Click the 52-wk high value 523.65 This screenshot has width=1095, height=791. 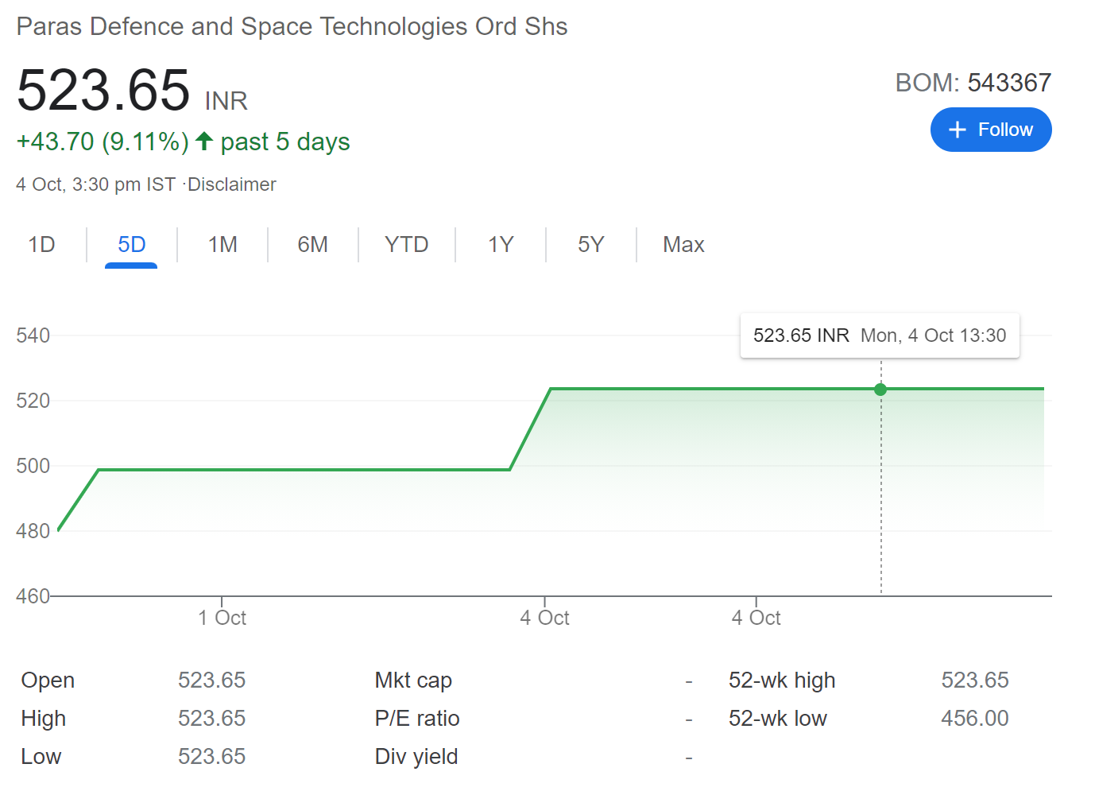coord(975,680)
